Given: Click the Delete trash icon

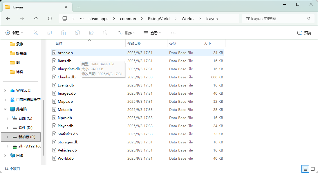Looking at the screenshot, I should (x=105, y=33).
